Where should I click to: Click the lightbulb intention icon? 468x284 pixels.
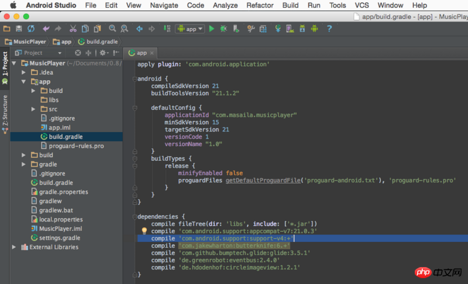click(x=144, y=230)
